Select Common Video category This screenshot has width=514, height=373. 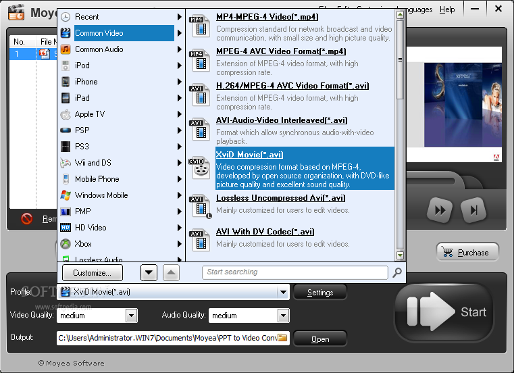pos(122,33)
